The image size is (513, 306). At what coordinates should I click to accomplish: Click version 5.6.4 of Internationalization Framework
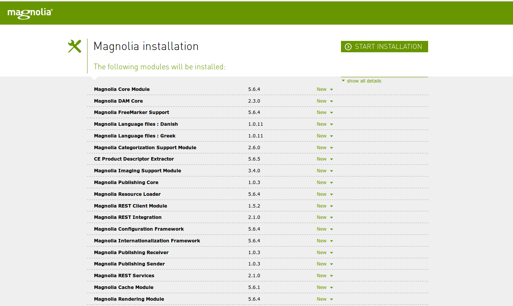[x=254, y=241]
